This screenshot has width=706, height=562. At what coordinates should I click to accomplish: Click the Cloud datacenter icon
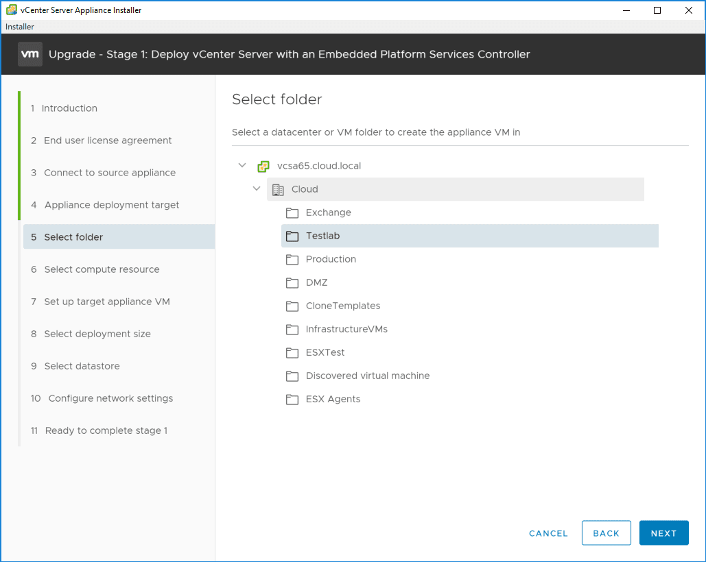coord(278,190)
